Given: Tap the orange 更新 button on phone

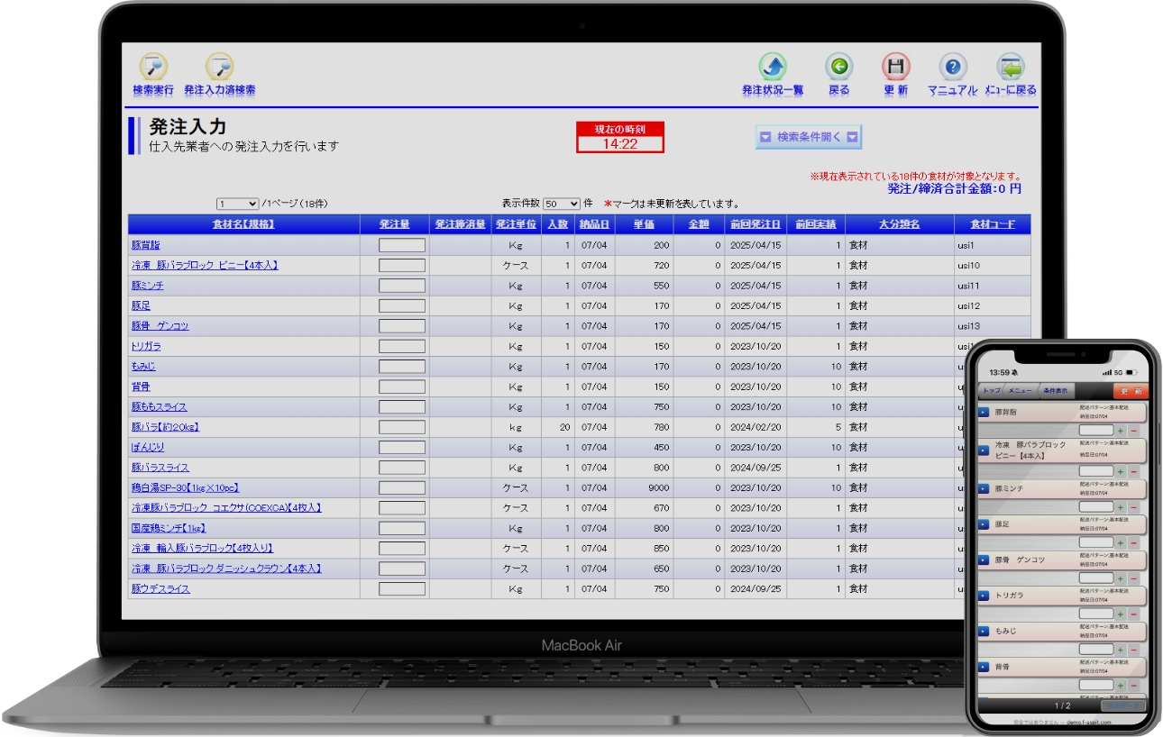Looking at the screenshot, I should (x=1131, y=391).
